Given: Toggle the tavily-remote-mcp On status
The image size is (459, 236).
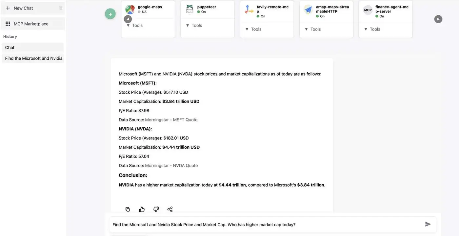Looking at the screenshot, I should 261,16.
